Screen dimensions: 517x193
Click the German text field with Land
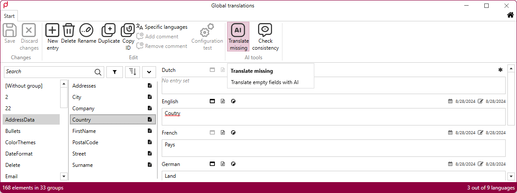[333, 176]
